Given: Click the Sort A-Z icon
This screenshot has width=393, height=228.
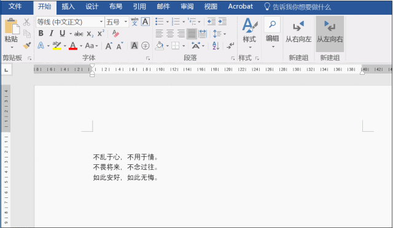Looking at the screenshot, I should pyautogui.click(x=216, y=45).
